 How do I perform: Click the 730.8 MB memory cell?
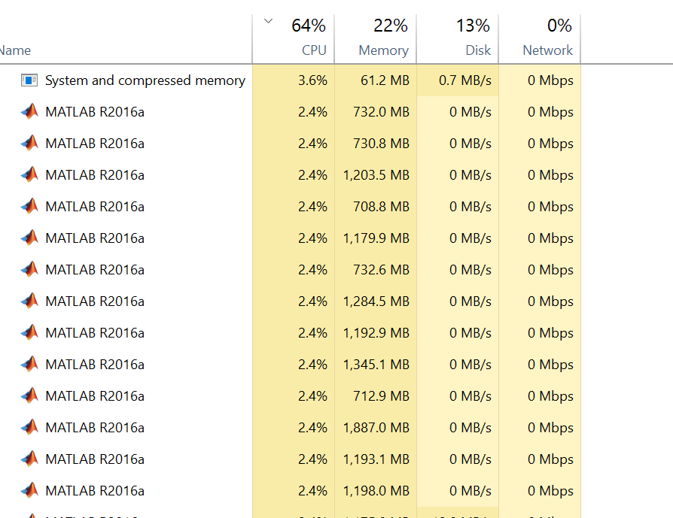(x=376, y=144)
